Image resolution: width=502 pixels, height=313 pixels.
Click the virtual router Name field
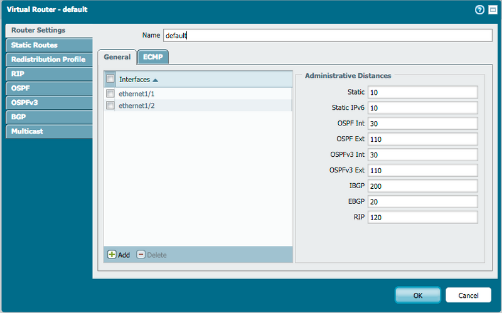pos(326,36)
